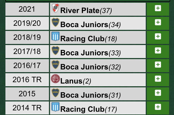
Task: Expand the 2017/18 season plus button
Action: click(158, 50)
